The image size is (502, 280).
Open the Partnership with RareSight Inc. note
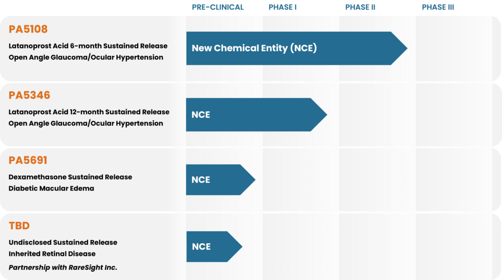[x=63, y=267]
